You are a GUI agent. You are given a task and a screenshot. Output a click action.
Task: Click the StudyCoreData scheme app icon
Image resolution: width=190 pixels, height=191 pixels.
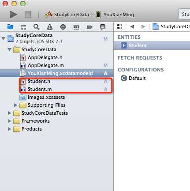coord(49,15)
